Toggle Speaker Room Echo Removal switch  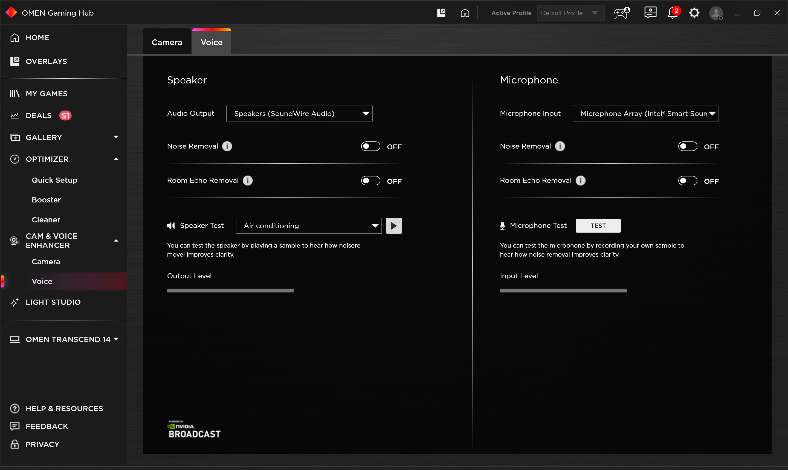pyautogui.click(x=370, y=181)
